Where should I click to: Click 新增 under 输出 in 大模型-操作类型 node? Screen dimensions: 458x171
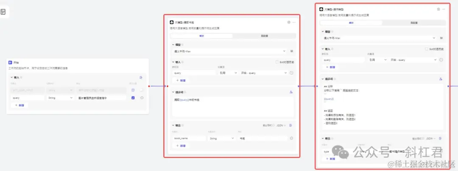tap(330, 159)
